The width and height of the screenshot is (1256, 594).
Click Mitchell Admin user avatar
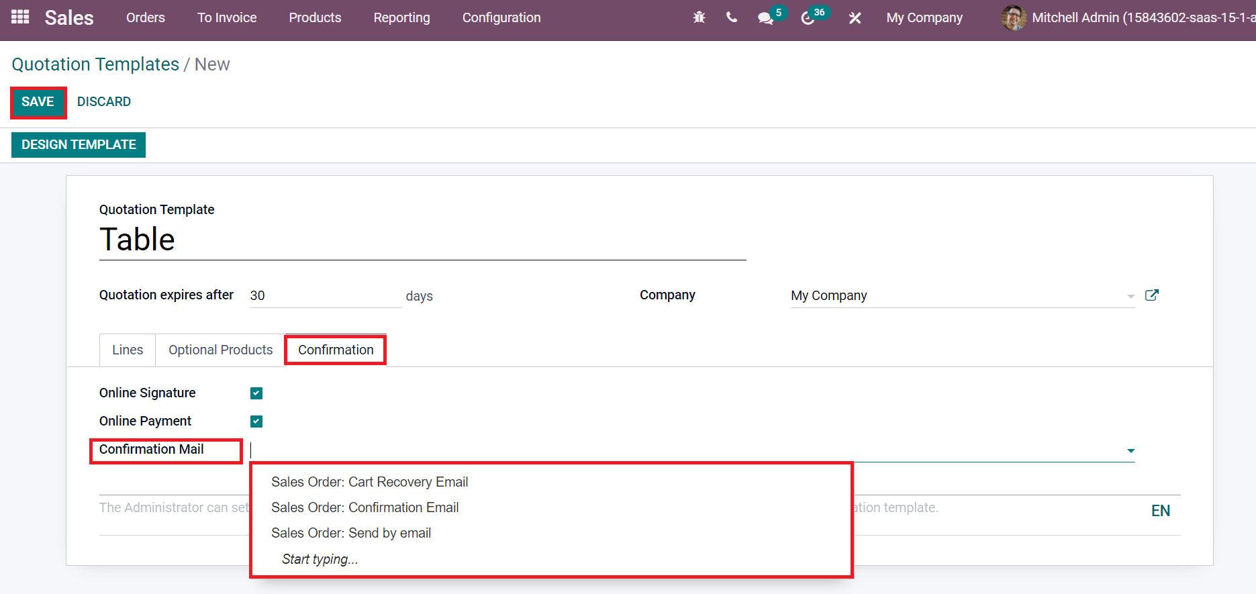[x=1014, y=18]
